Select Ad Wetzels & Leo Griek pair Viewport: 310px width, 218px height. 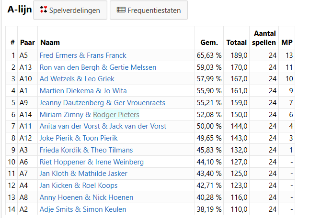[x=77, y=79]
